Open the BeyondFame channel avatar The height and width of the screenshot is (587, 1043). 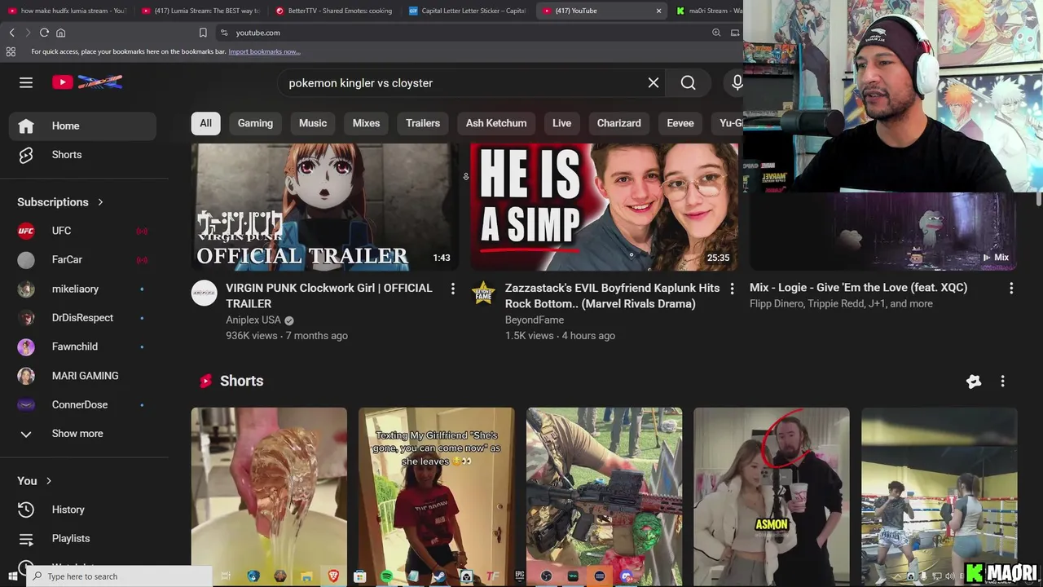[483, 293]
